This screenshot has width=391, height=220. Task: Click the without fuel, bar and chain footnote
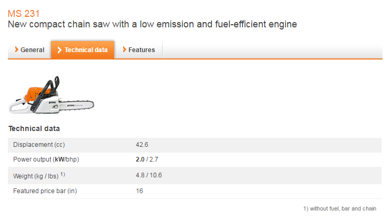(340, 209)
